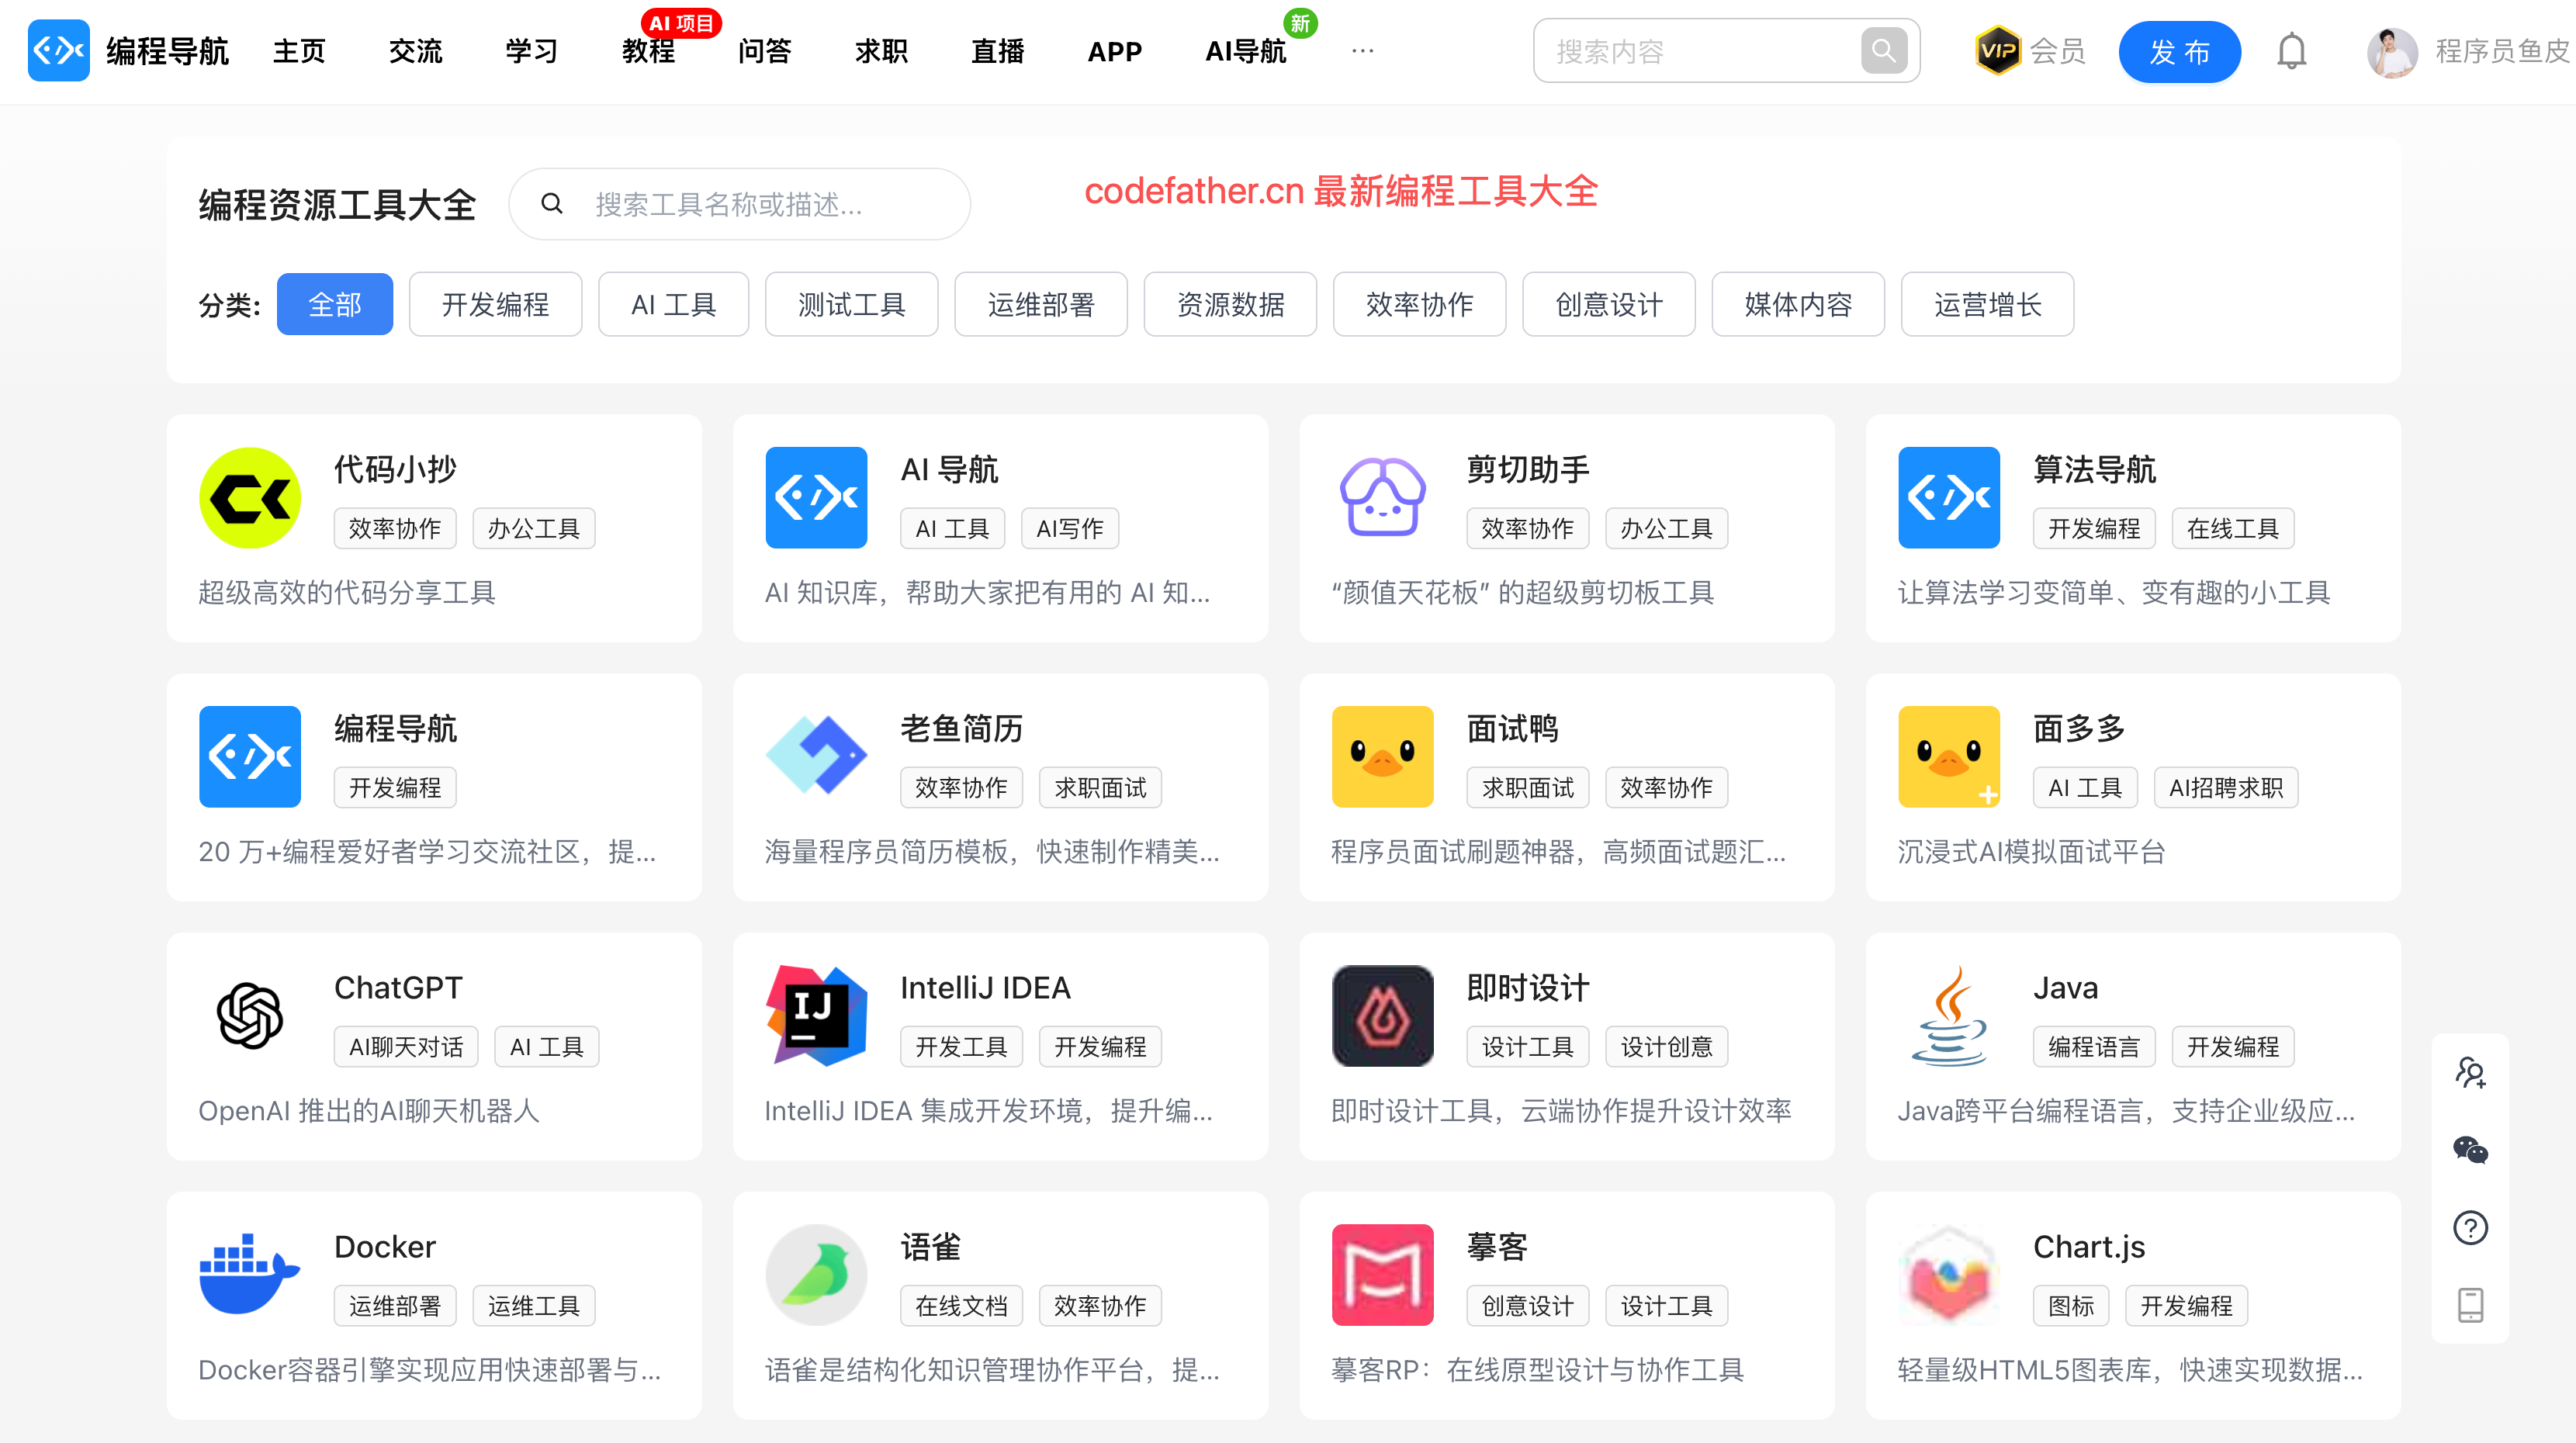Viewport: 2576px width, 1443px height.
Task: Click the notification bell icon
Action: 2291,51
